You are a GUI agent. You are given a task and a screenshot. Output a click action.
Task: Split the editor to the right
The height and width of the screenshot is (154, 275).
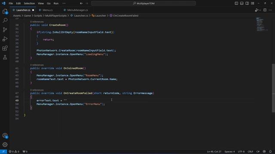[265, 10]
